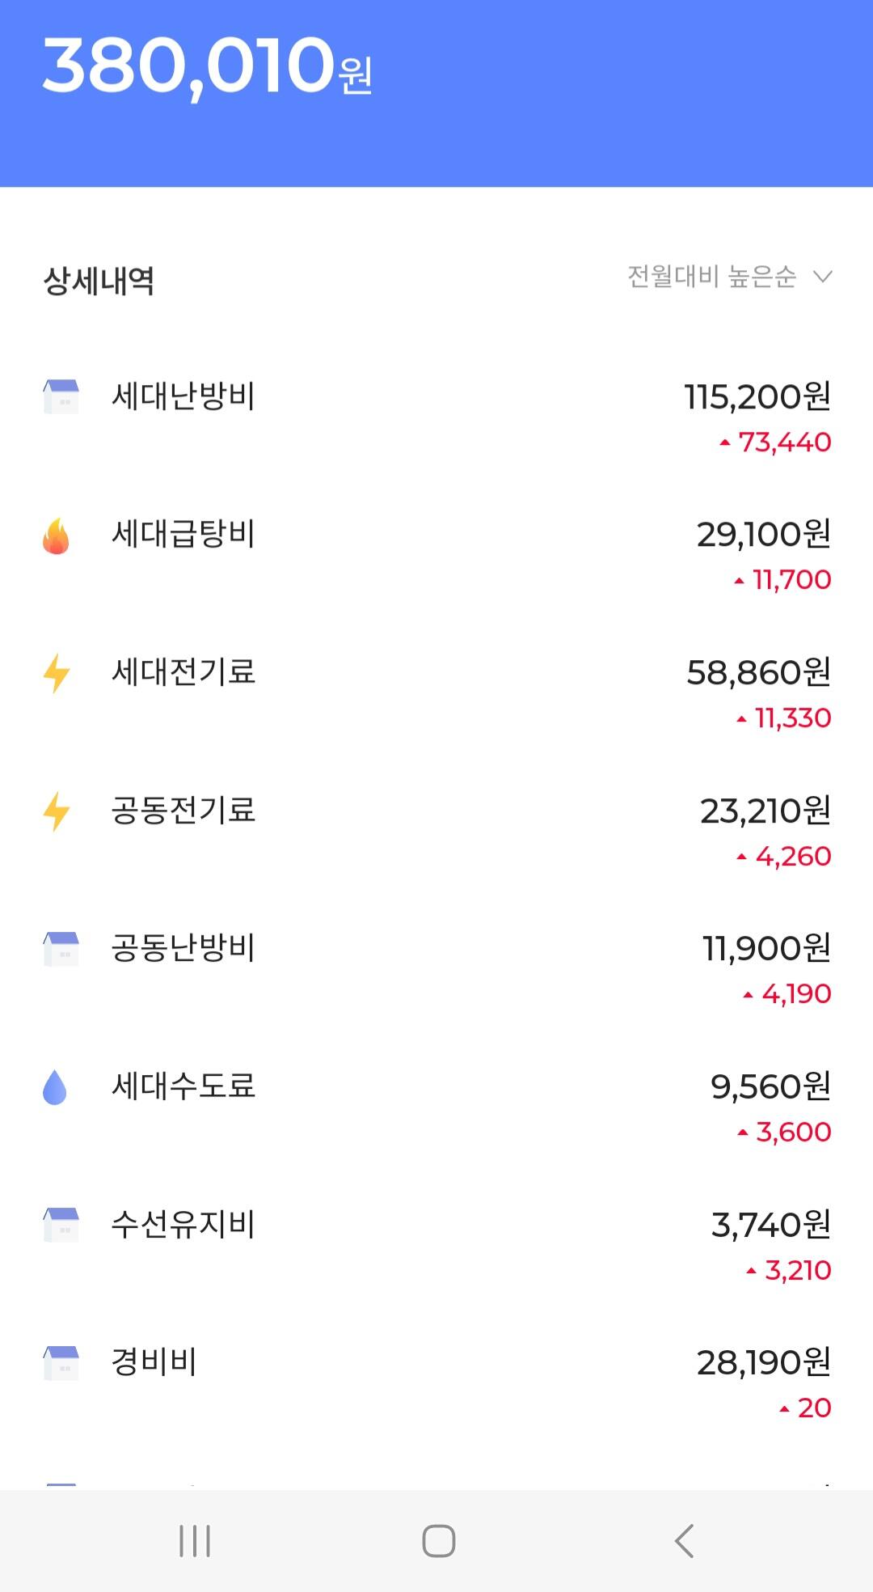This screenshot has height=1592, width=873.
Task: Tap the house icon beside 세대난방비
Action: tap(61, 396)
